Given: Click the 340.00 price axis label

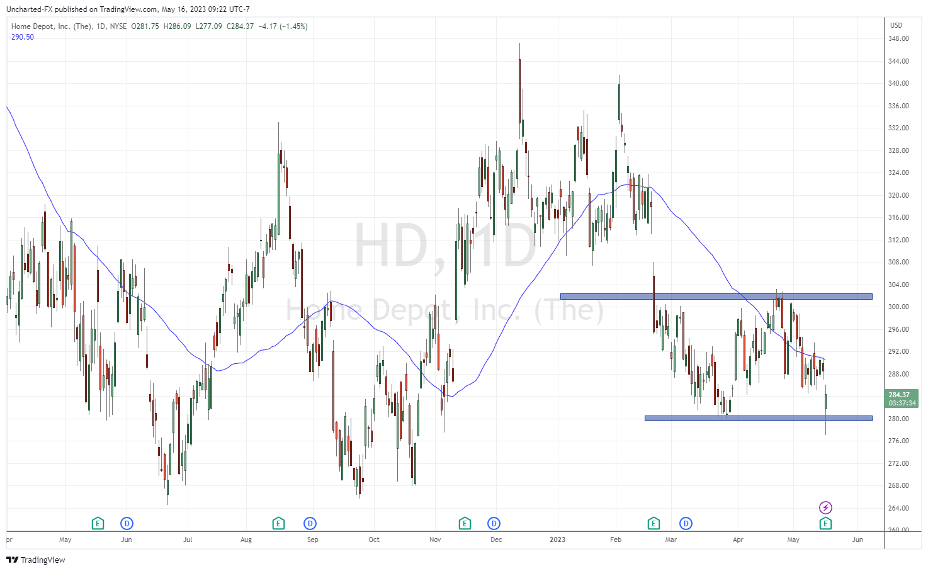Looking at the screenshot, I should point(898,83).
